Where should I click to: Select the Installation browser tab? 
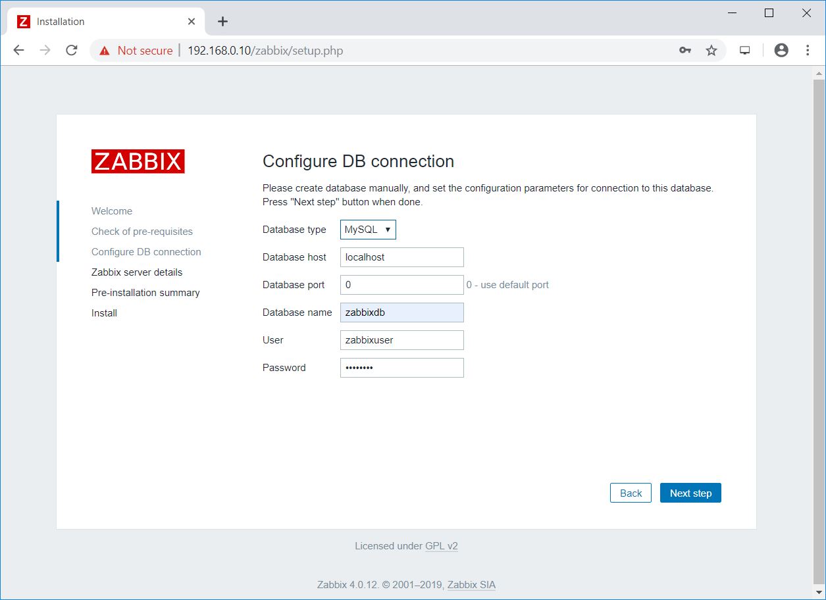(99, 22)
